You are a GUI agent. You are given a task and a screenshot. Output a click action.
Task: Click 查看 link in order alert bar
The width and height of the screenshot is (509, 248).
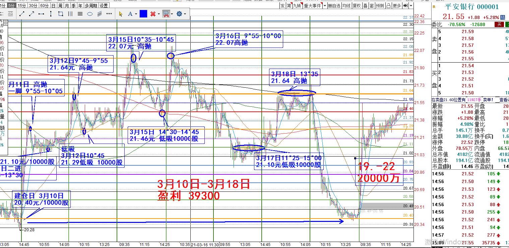tap(504, 100)
